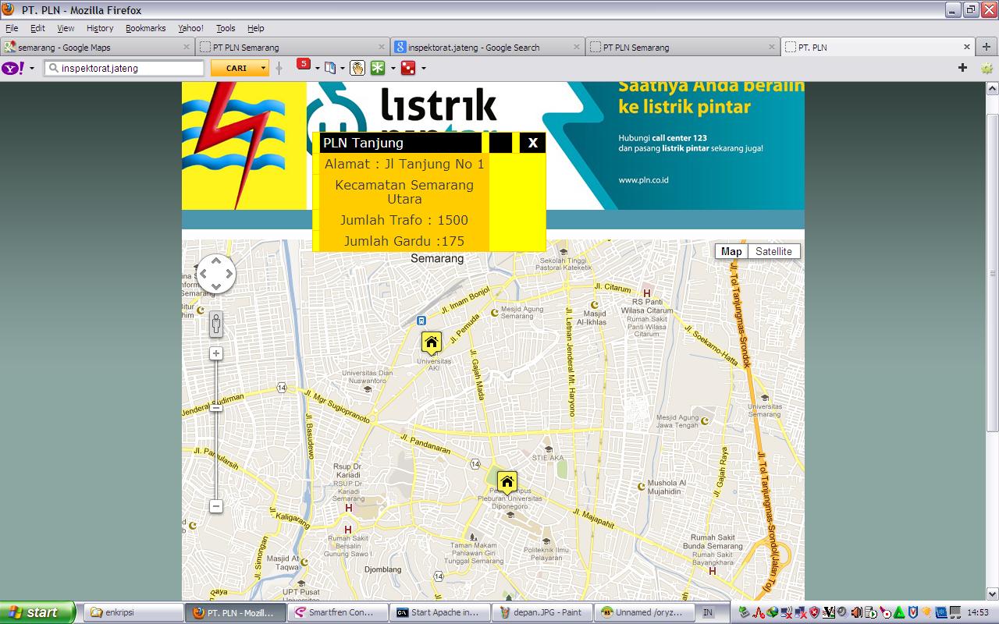Image resolution: width=999 pixels, height=624 pixels.
Task: Open the dropdown next to the Yahoo! logo
Action: click(x=32, y=68)
